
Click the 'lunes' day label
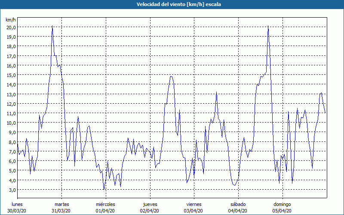17,204
